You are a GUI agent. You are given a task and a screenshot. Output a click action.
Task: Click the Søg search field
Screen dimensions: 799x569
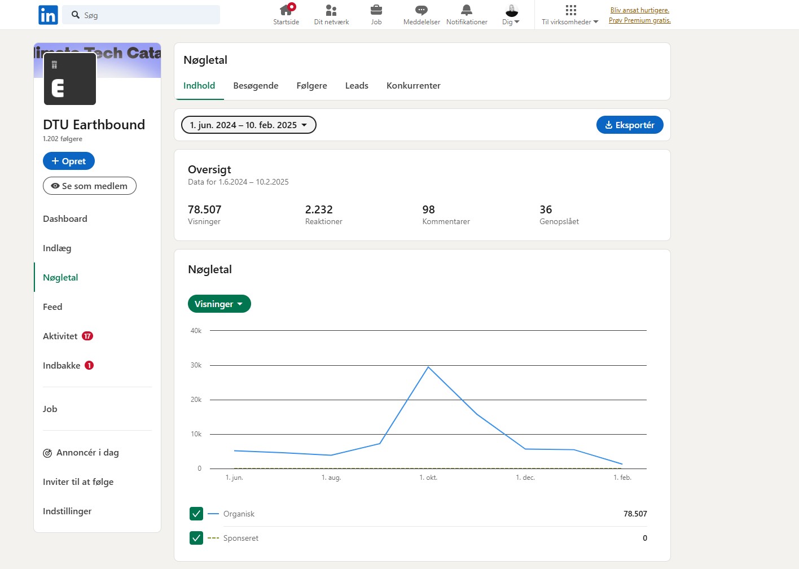[141, 15]
